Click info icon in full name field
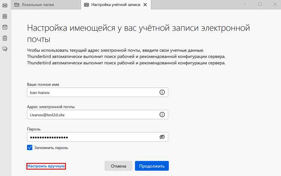Screen dimensions: 281x176 (x=162, y=92)
